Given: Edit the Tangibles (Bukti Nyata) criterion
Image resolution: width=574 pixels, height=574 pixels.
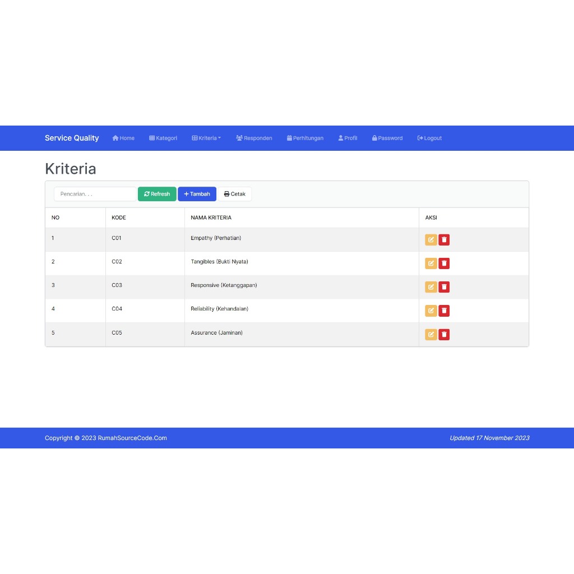Looking at the screenshot, I should coord(431,263).
